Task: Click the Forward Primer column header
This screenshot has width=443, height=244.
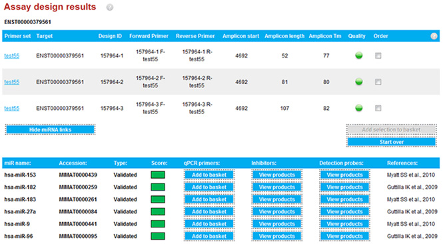Action: point(149,36)
